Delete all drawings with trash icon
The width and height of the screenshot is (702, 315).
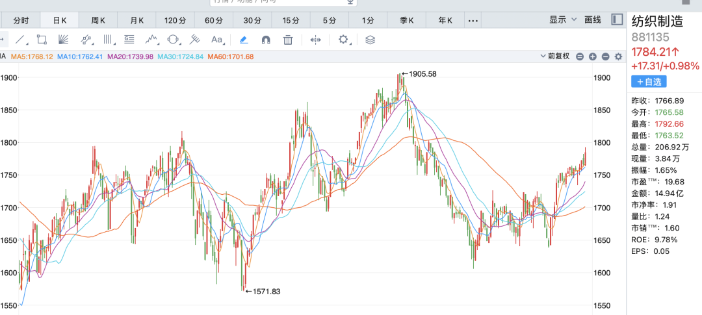(288, 40)
